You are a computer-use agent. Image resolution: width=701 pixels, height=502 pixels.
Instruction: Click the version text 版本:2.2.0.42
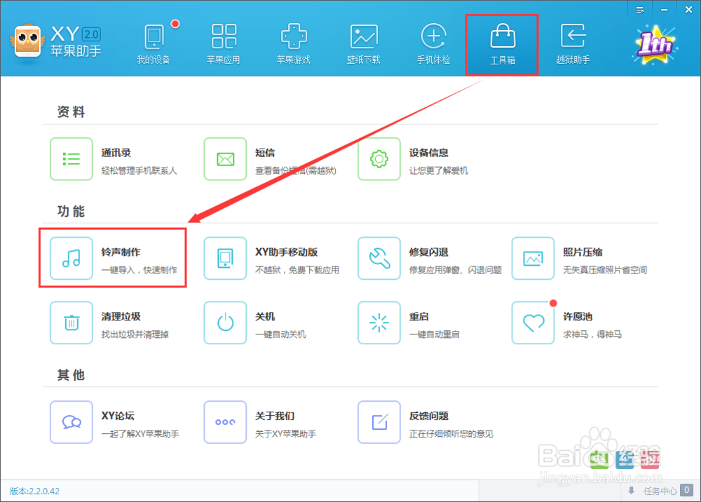click(34, 491)
